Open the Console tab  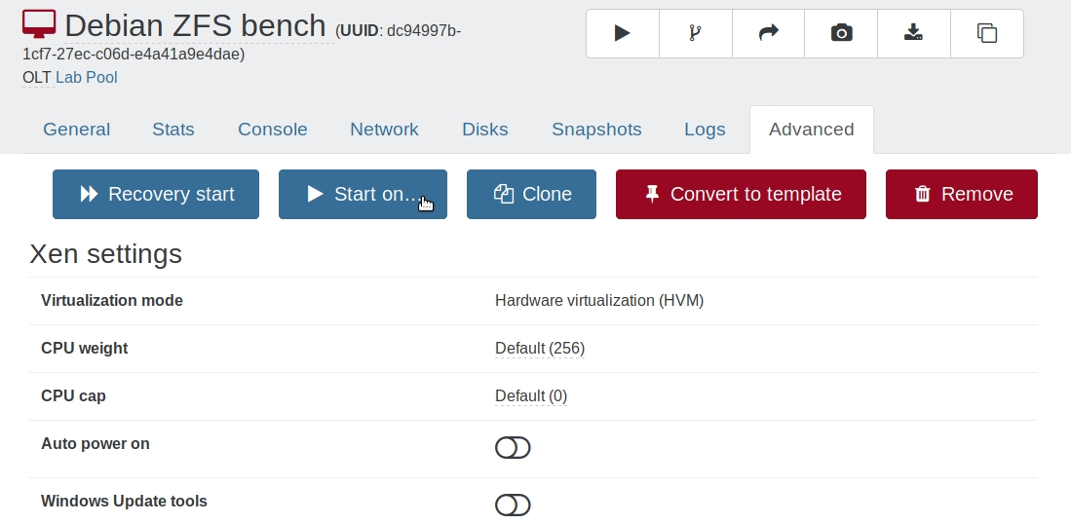273,129
